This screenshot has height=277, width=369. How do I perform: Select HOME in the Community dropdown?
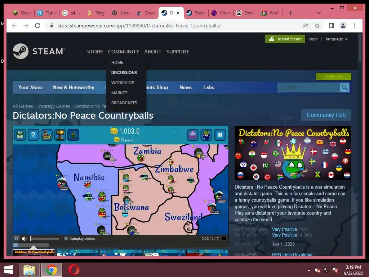pos(117,62)
